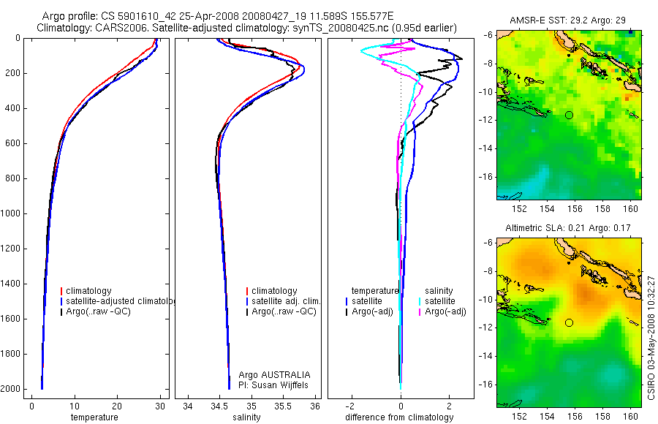Click the salinity legend heading in difference panel

(439, 291)
